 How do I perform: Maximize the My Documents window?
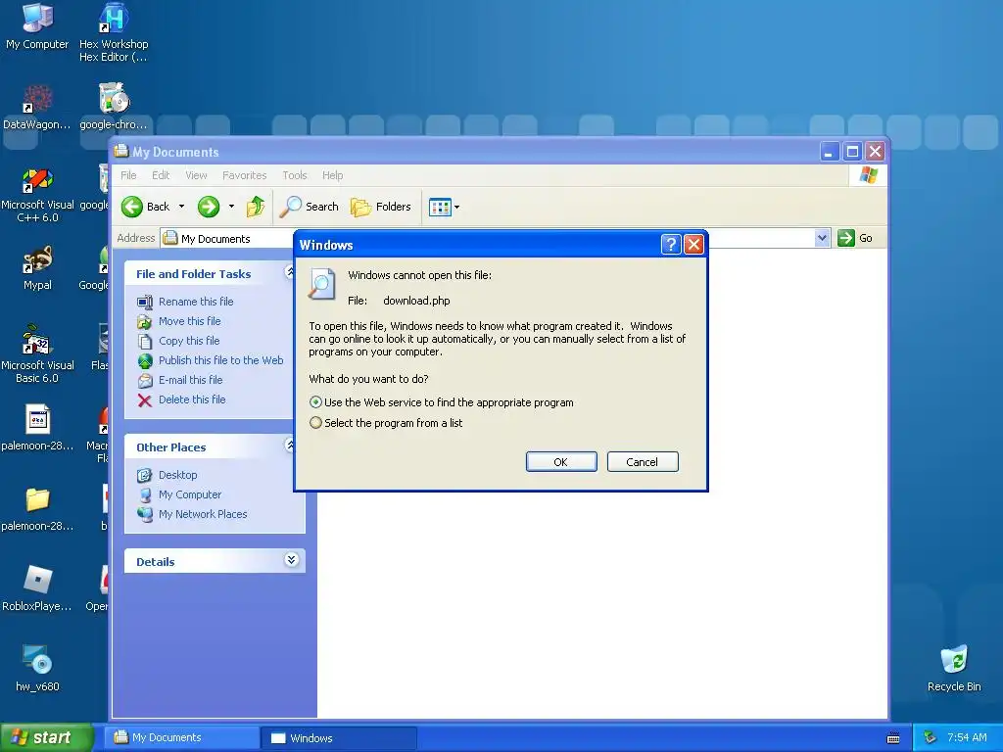click(852, 152)
